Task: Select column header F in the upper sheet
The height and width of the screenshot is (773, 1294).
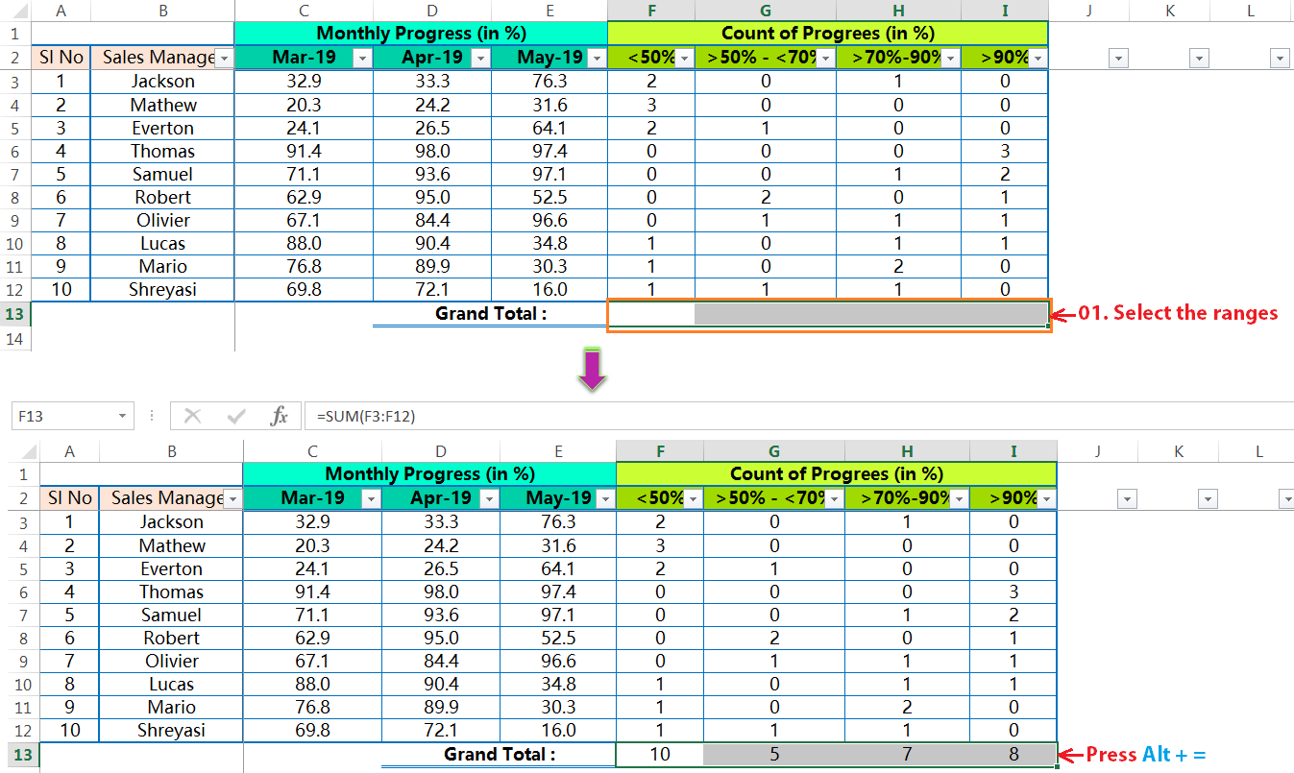Action: pyautogui.click(x=651, y=11)
